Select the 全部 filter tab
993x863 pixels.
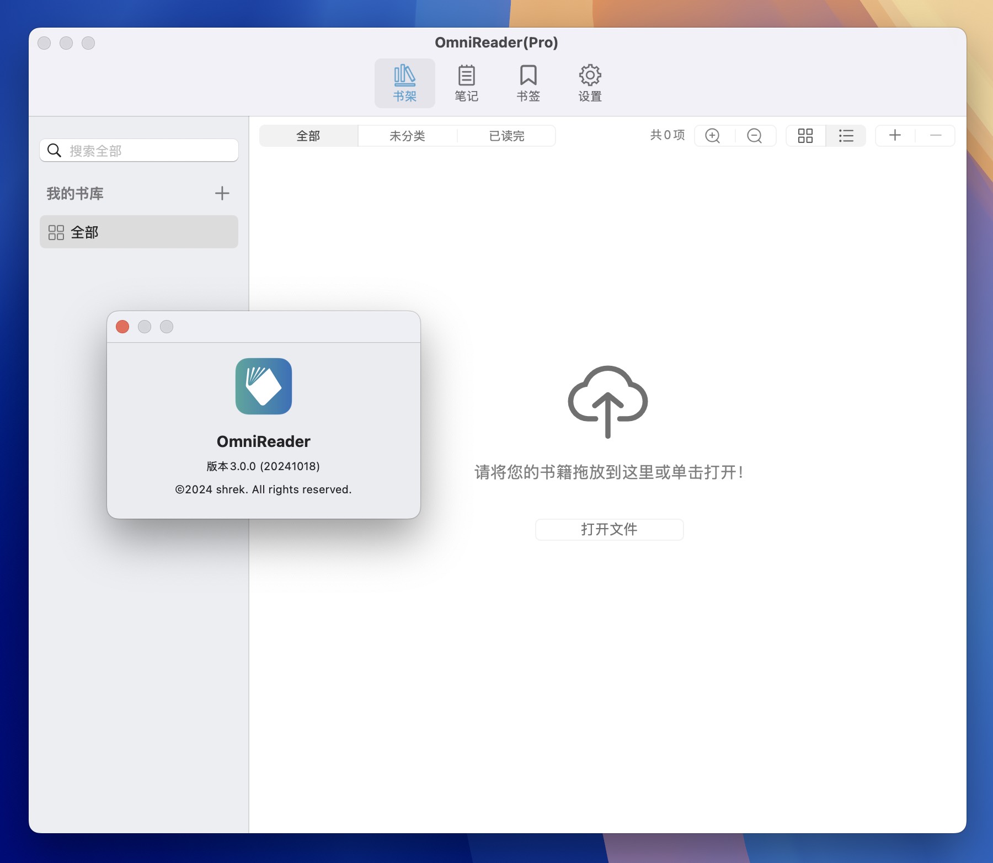308,136
